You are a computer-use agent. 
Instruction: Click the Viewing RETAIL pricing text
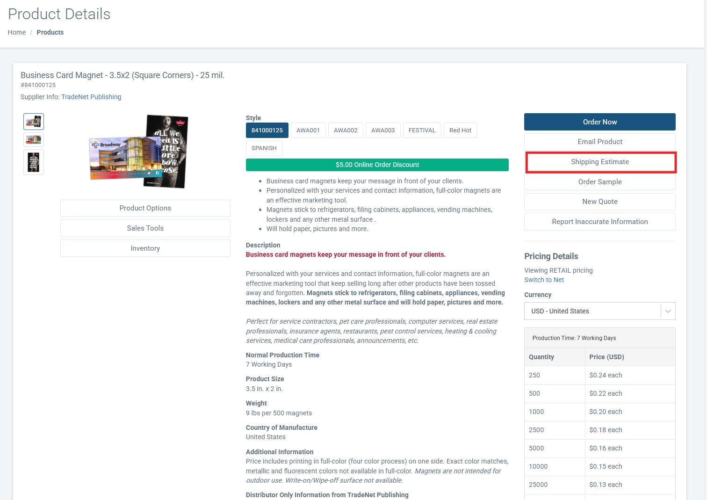coord(558,270)
